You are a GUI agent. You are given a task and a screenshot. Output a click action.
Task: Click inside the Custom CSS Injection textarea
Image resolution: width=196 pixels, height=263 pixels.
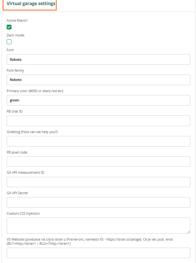(98, 225)
